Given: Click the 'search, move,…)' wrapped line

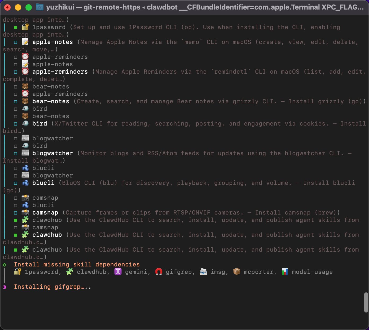Looking at the screenshot, I should click(30, 49).
